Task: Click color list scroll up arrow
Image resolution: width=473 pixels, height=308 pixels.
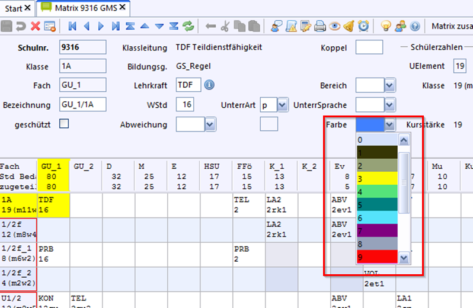Action: click(404, 140)
